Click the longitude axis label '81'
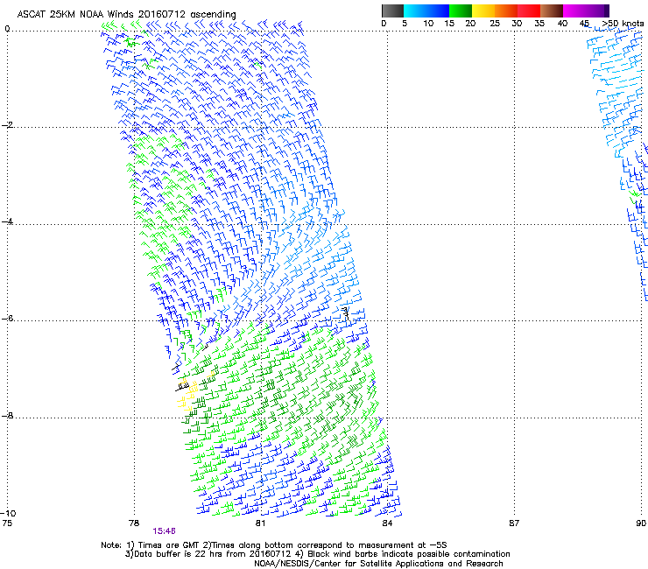Screen dimensions: 648x569 point(260,523)
